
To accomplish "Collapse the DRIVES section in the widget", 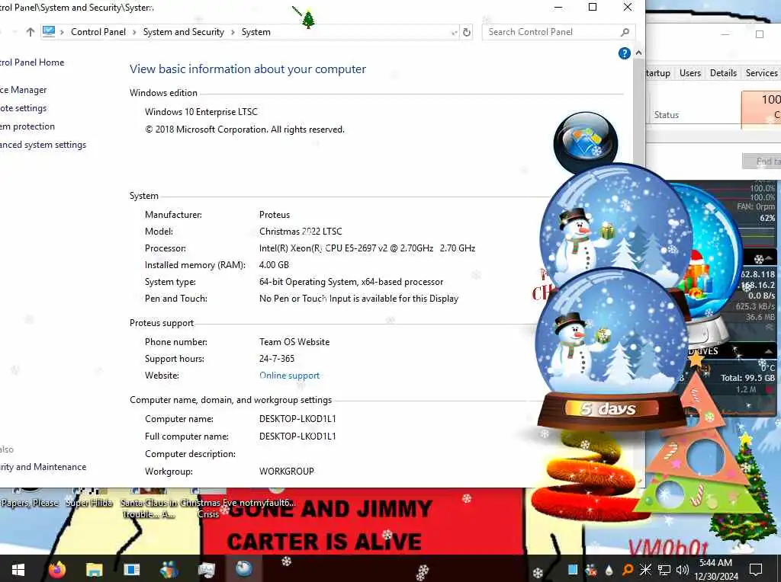I will pyautogui.click(x=768, y=351).
